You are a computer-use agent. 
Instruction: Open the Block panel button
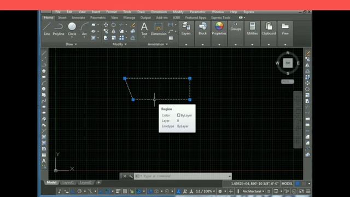point(202,28)
